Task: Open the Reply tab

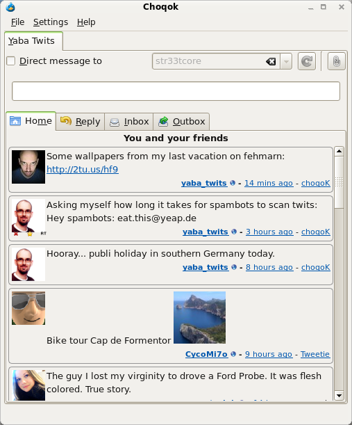Action: pyautogui.click(x=80, y=122)
